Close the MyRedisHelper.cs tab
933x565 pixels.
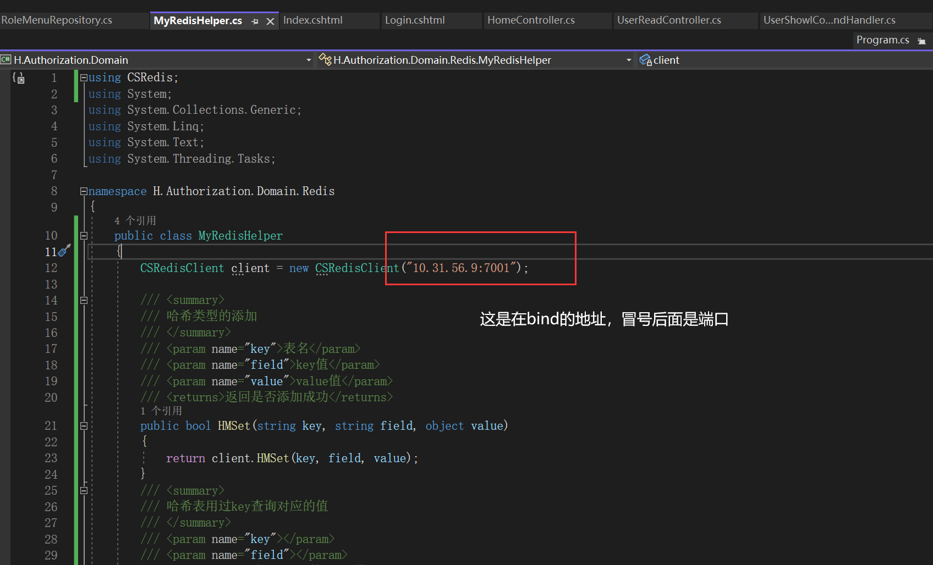[270, 21]
